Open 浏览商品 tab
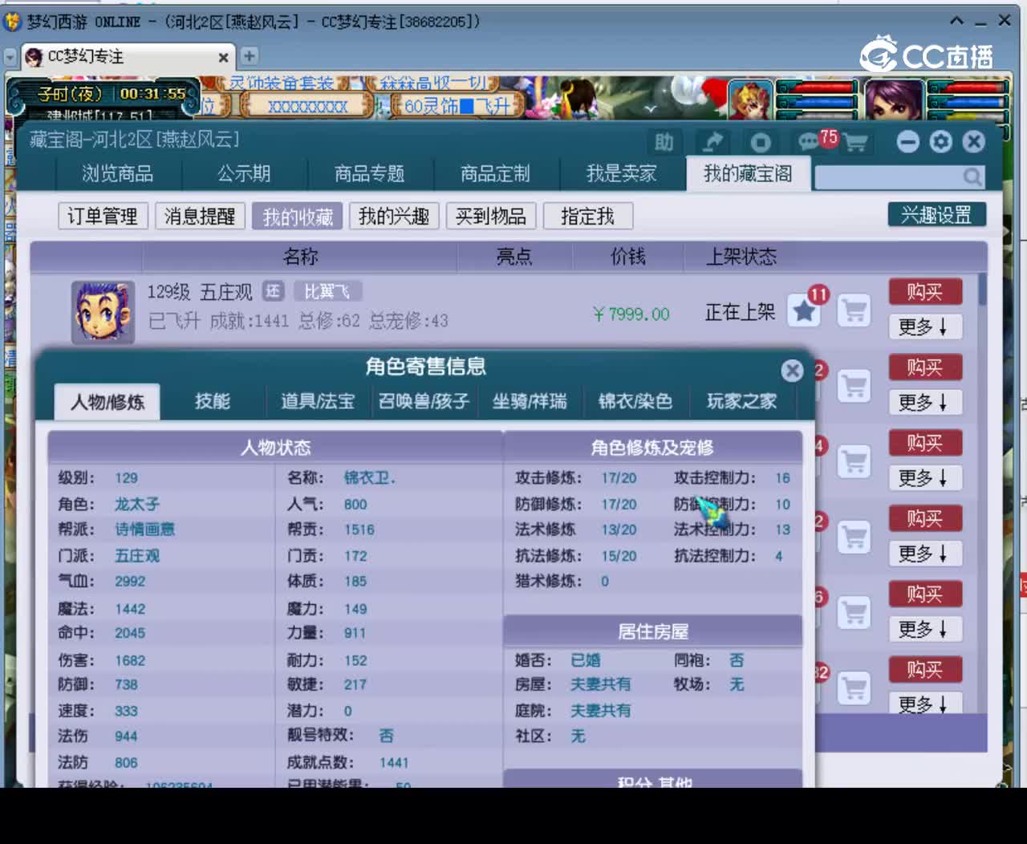Viewport: 1027px width, 844px height. [x=117, y=173]
